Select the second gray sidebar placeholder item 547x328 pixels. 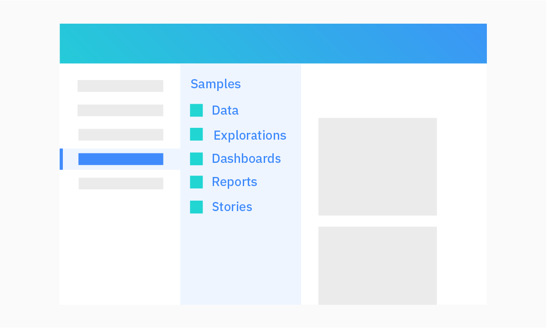120,111
